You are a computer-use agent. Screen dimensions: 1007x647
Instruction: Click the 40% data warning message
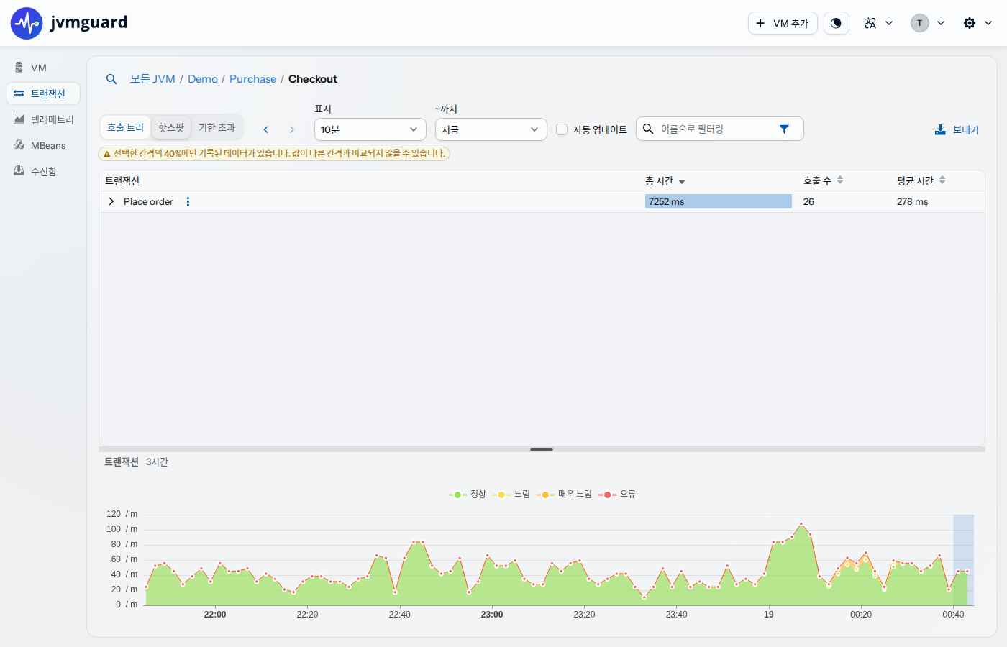click(x=274, y=153)
